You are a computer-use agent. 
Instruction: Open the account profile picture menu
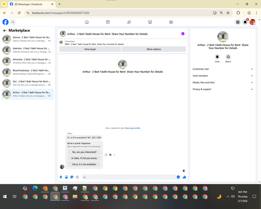252,22
